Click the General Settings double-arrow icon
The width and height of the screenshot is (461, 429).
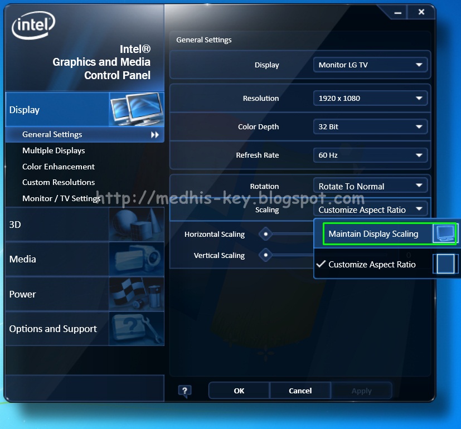155,135
